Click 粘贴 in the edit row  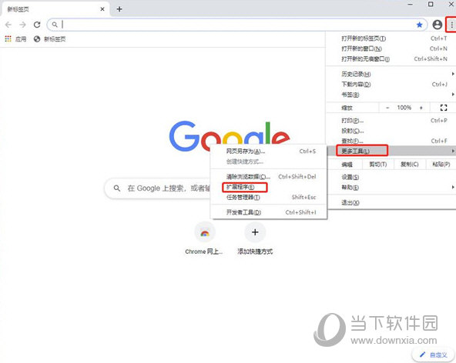441,165
